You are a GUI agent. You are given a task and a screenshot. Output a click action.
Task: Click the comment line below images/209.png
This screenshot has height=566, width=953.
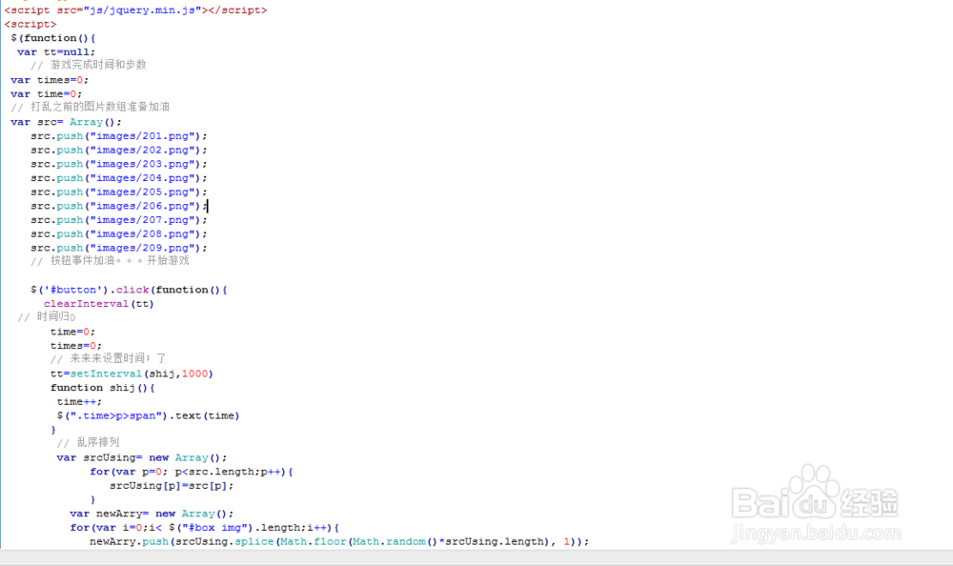[110, 261]
